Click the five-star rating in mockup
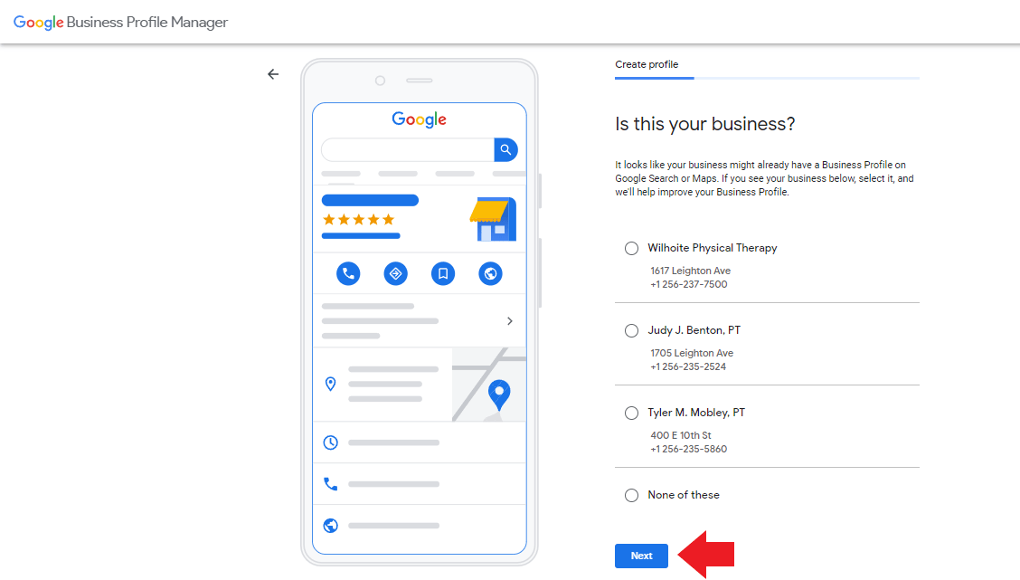The height and width of the screenshot is (580, 1020). tap(359, 219)
